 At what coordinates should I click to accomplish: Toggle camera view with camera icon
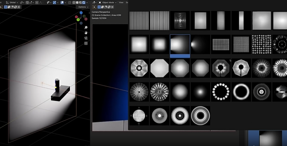click(86, 38)
